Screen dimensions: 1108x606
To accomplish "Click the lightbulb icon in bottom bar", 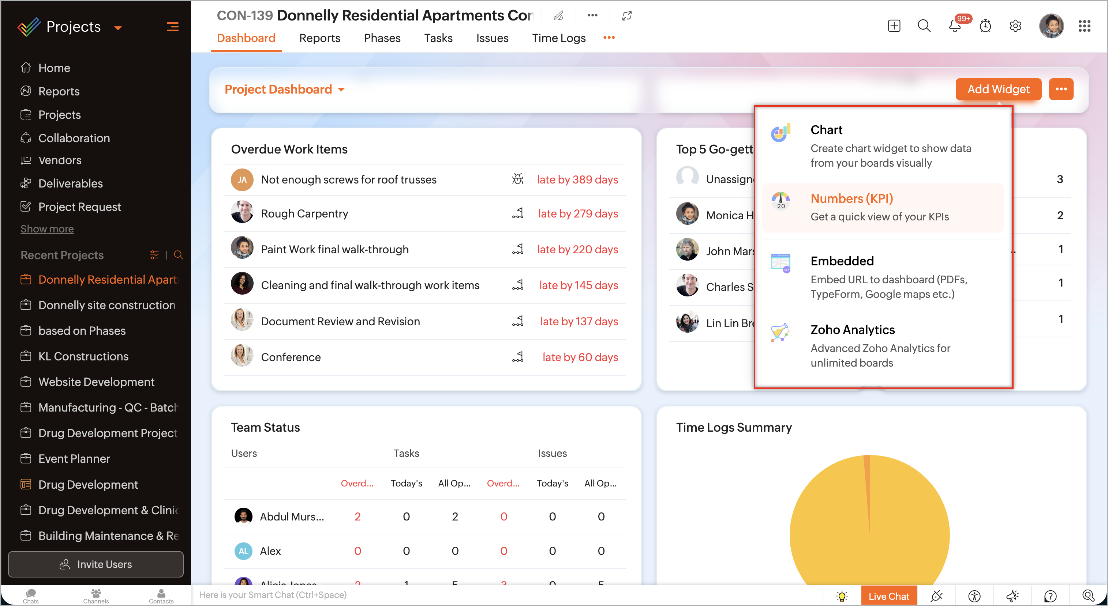I will click(842, 596).
